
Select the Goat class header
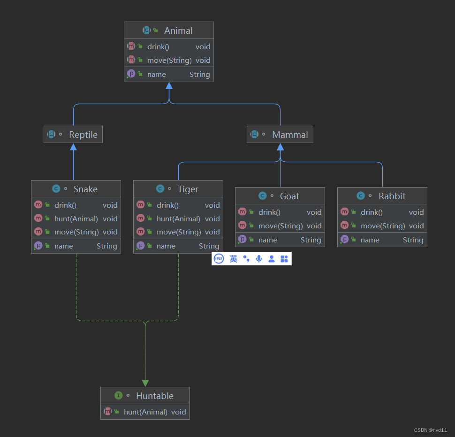[280, 196]
